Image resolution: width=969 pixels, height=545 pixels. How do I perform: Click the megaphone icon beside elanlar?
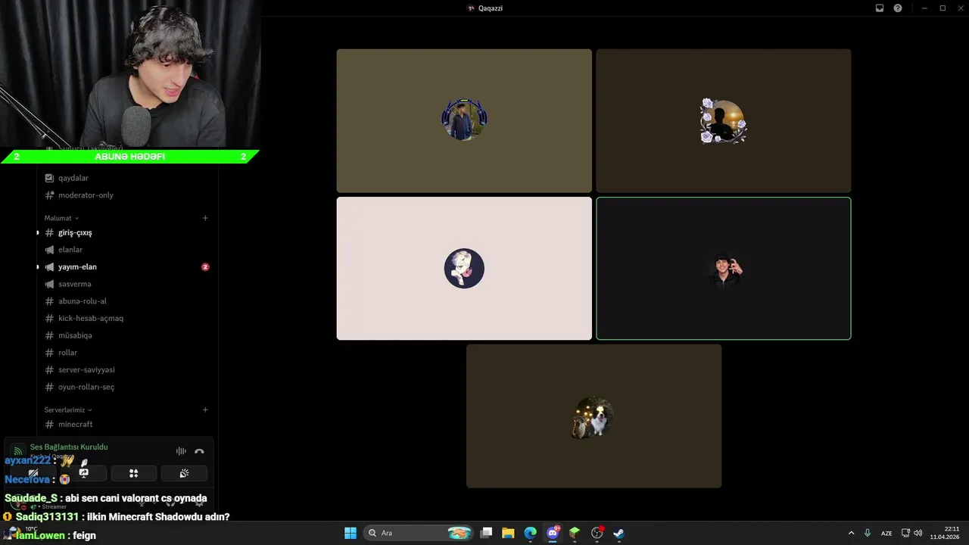click(x=49, y=250)
